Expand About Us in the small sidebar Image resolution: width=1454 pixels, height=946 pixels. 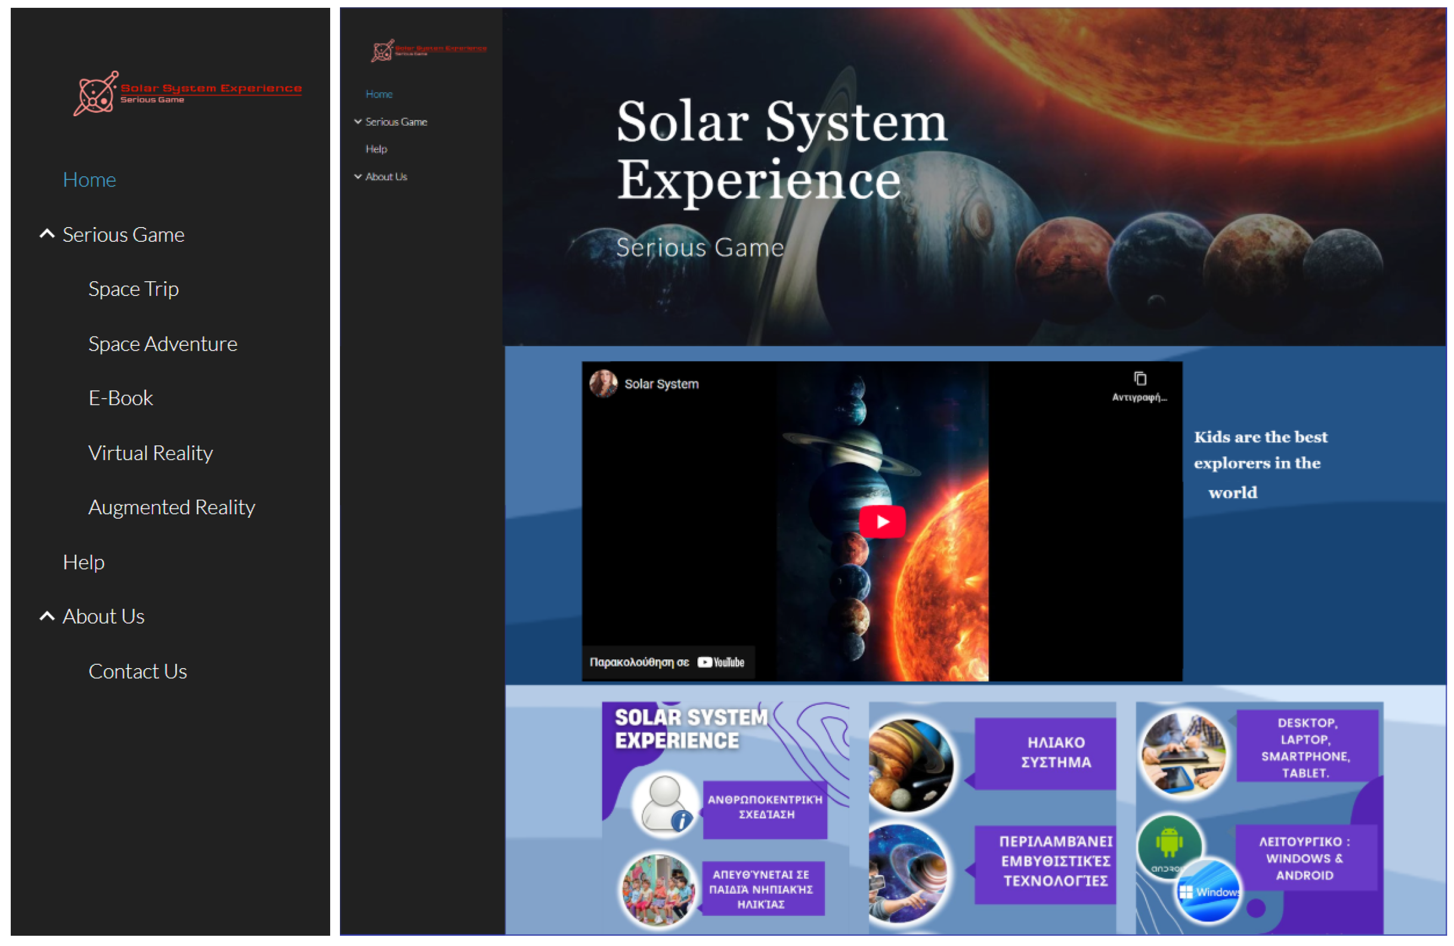pos(358,177)
